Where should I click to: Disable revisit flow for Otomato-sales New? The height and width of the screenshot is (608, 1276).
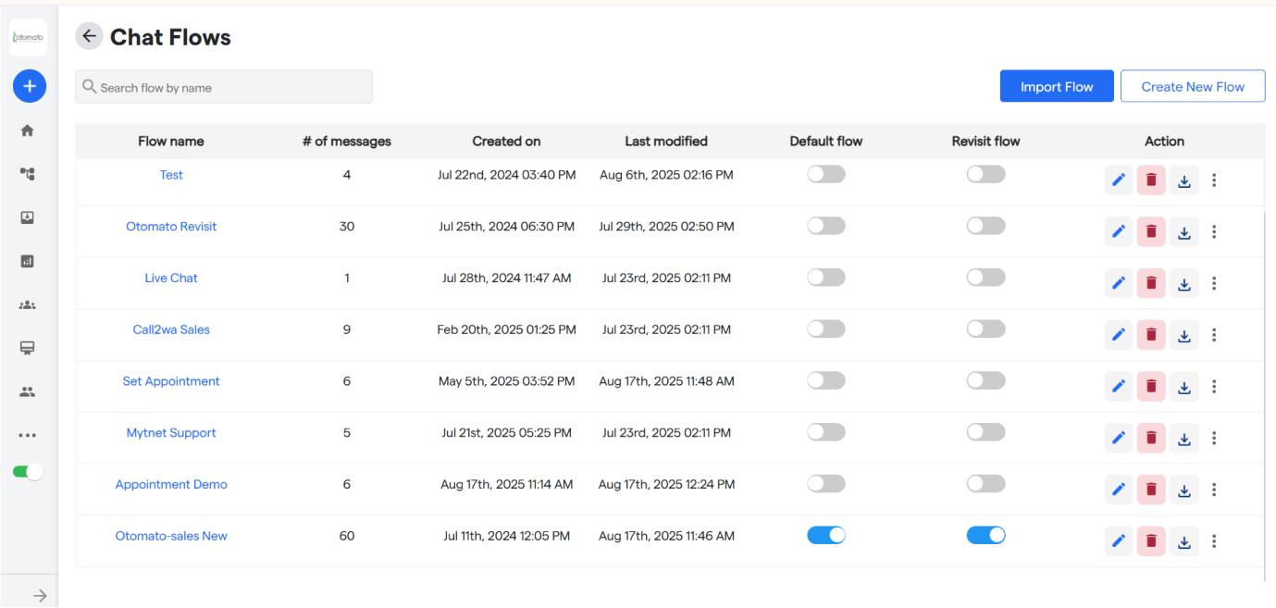(x=985, y=535)
